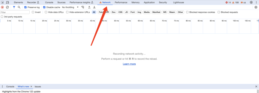
Task: Open the top Console tab
Action: point(49,3)
